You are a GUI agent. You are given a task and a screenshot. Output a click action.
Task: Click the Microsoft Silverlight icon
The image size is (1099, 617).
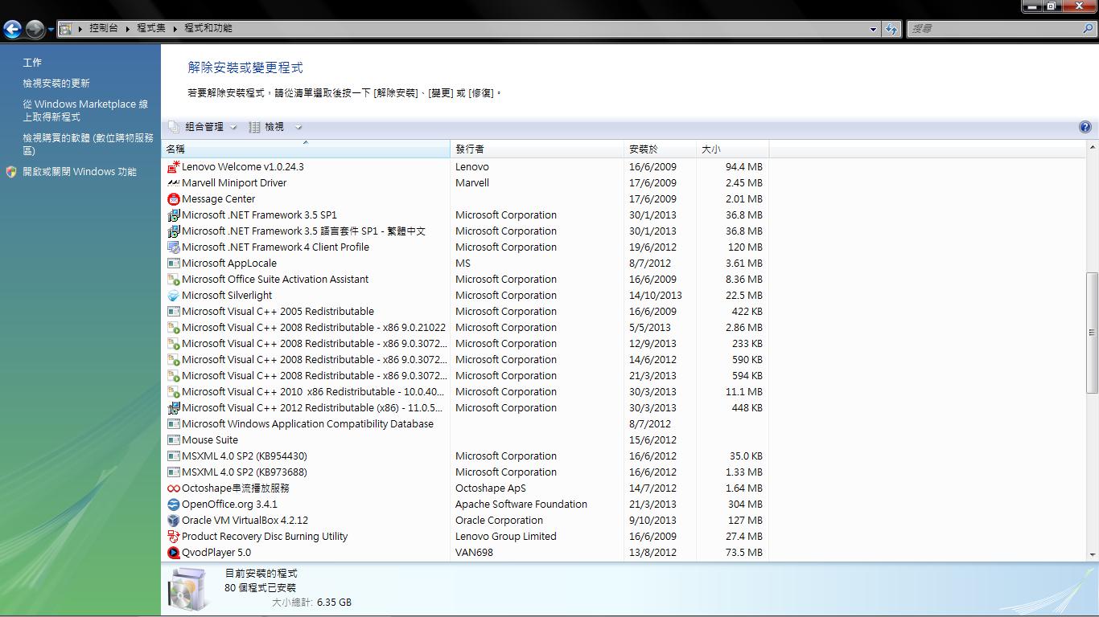(x=173, y=296)
